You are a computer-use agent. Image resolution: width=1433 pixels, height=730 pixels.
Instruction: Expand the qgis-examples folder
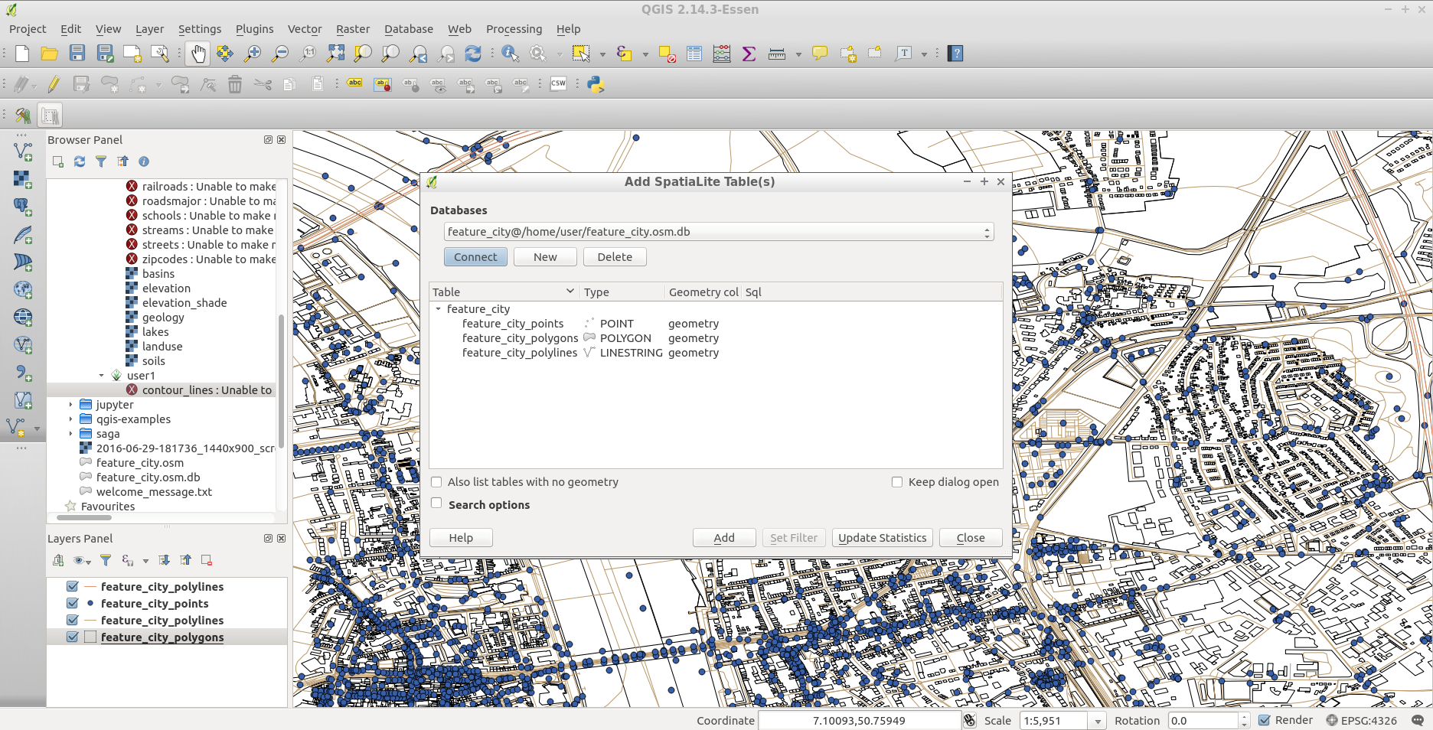70,419
